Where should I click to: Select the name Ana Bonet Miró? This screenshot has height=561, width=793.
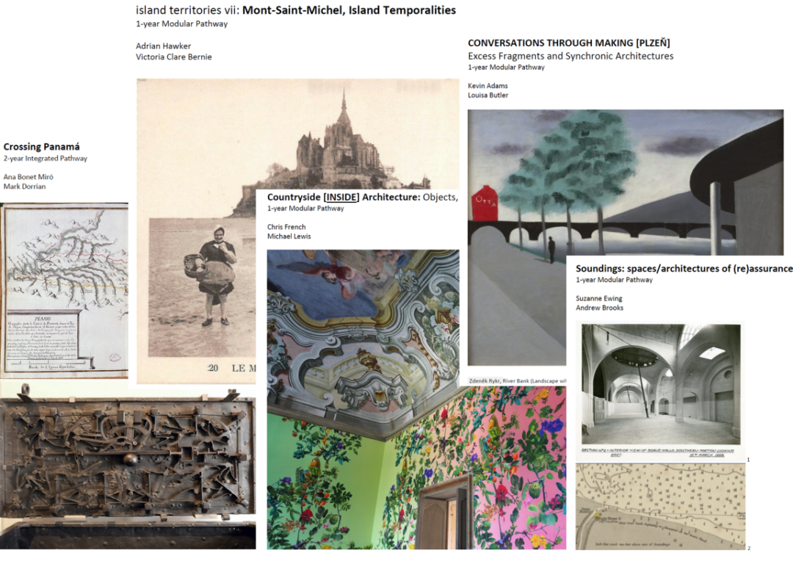coord(29,177)
